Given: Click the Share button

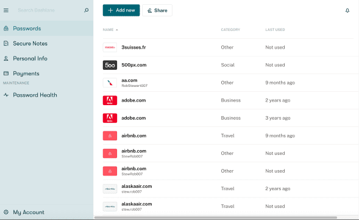Looking at the screenshot, I should coord(157,10).
